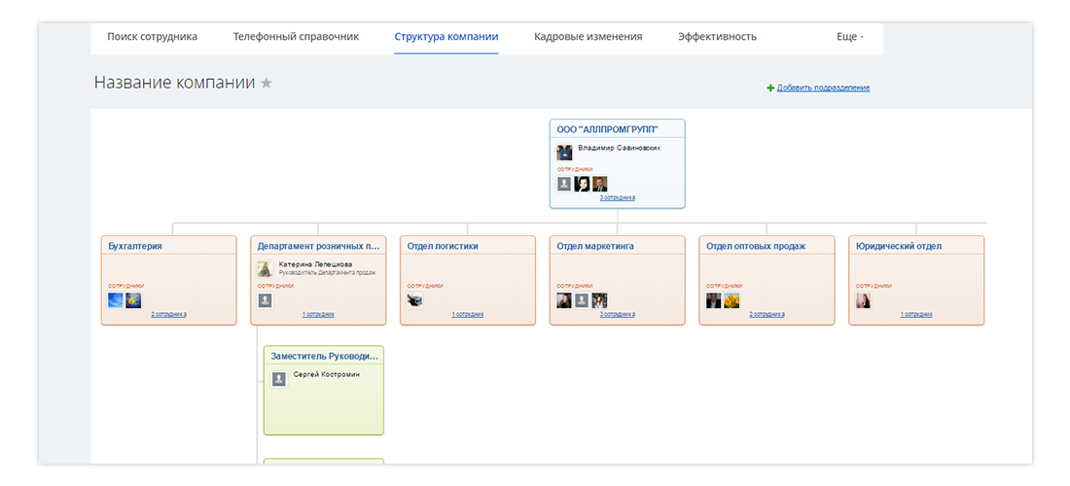Click Владимир Савиновских's avatar photo

pos(564,152)
